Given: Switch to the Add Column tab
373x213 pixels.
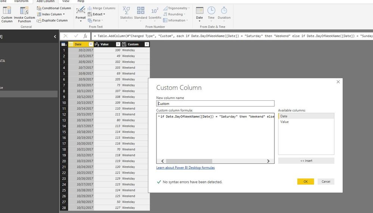Looking at the screenshot, I should 46,1.
